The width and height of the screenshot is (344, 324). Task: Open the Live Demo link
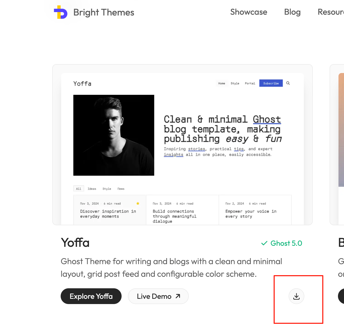pos(158,296)
